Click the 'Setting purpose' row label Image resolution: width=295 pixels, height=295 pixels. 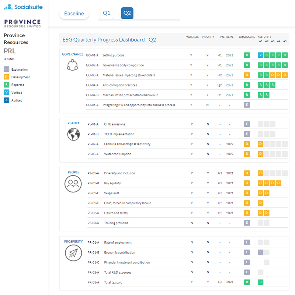(x=113, y=55)
